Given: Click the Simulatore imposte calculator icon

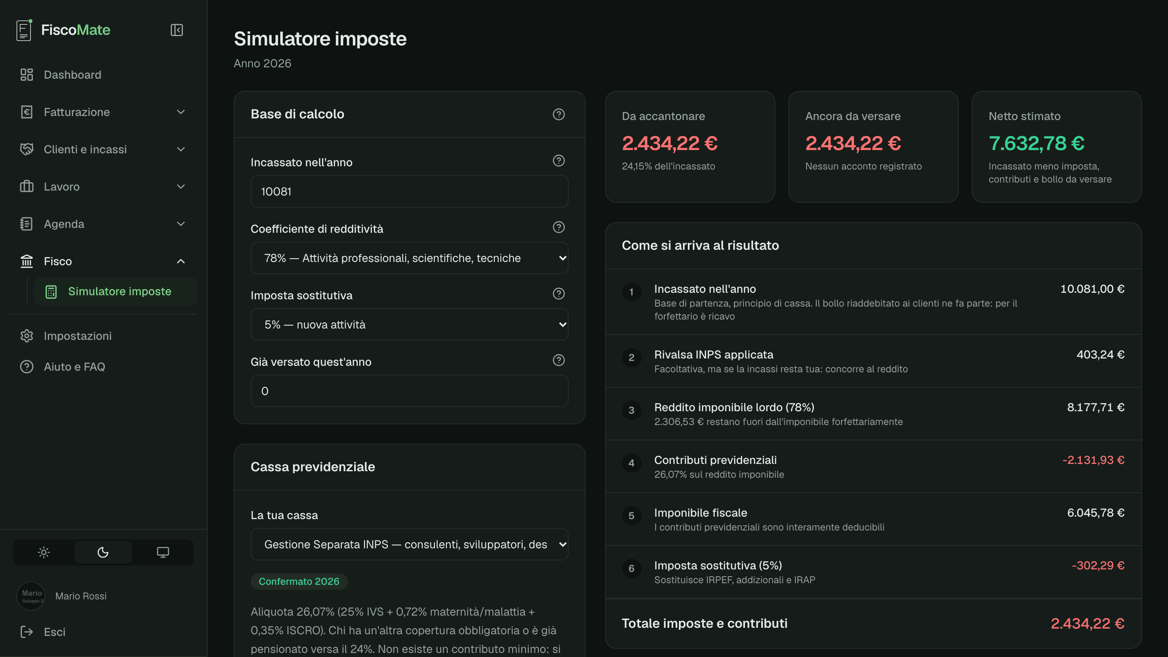Looking at the screenshot, I should (51, 292).
